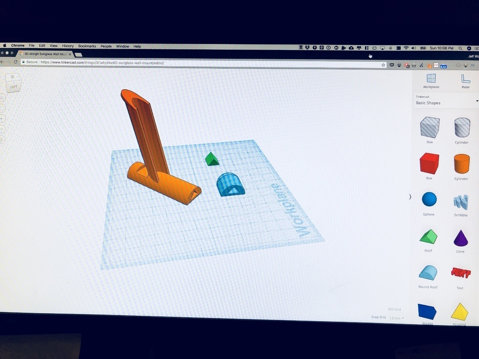Reload the Tinkercad page
The width and height of the screenshot is (479, 359).
(15, 62)
